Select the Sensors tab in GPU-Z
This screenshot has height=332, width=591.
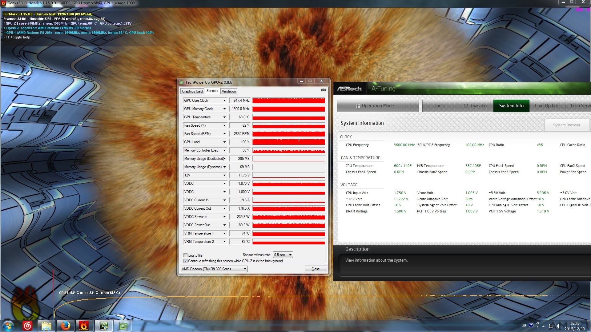click(x=212, y=91)
